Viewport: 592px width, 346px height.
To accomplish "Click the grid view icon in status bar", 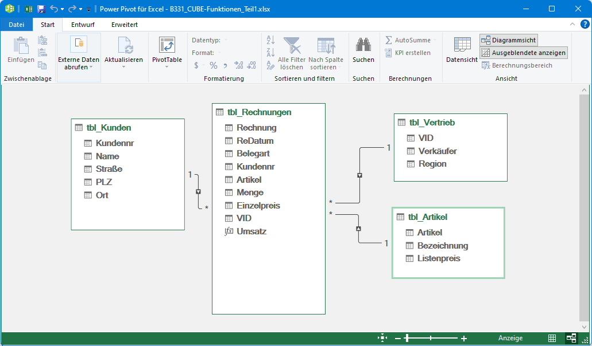I will 552,339.
